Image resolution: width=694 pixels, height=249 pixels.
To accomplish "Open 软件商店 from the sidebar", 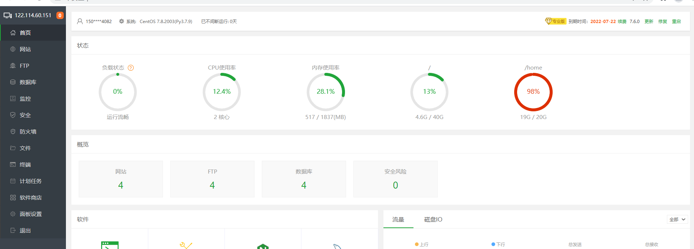I will (30, 197).
